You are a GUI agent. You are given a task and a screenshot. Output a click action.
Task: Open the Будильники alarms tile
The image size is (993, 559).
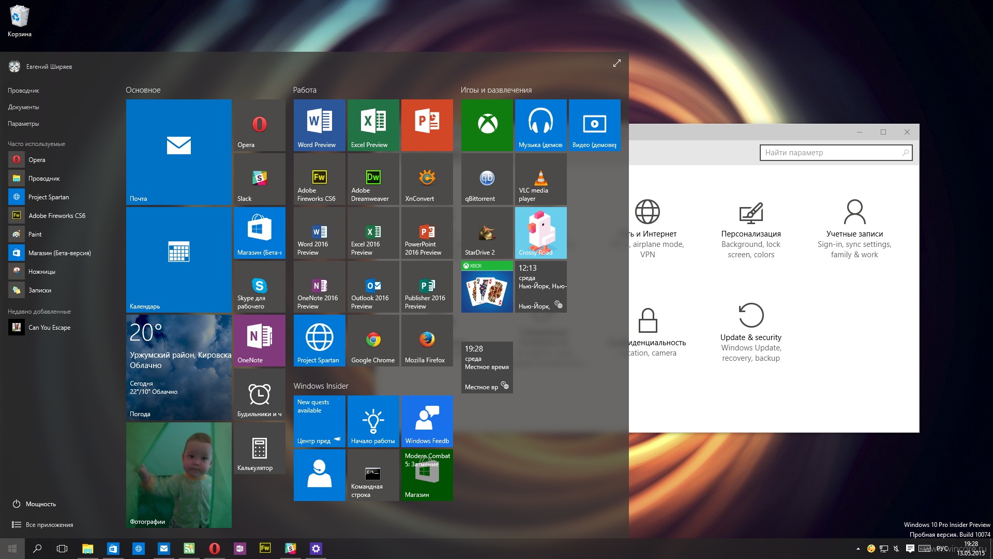[x=259, y=394]
